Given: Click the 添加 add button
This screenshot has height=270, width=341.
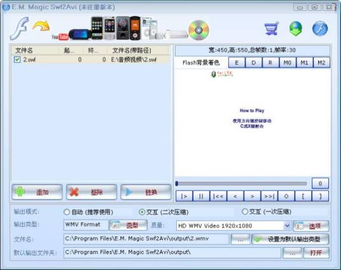Looking at the screenshot, I should point(37,192).
